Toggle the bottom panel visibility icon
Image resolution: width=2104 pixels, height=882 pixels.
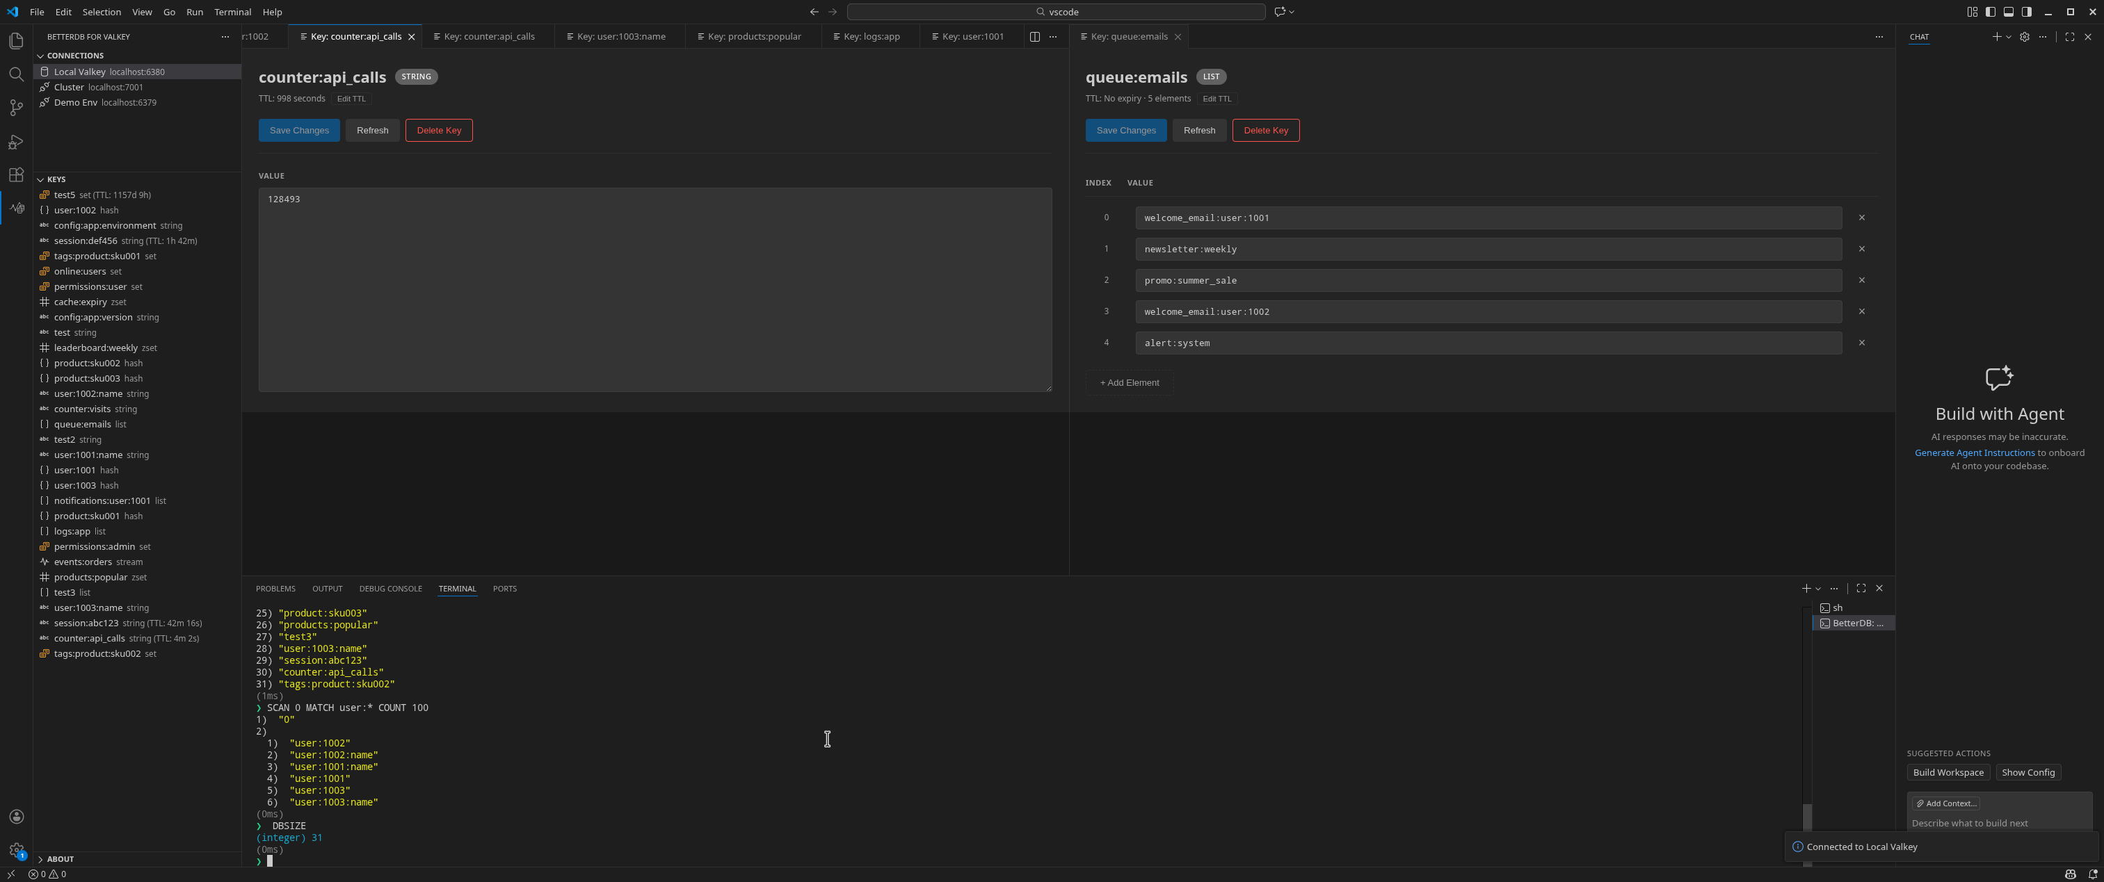coord(2009,11)
